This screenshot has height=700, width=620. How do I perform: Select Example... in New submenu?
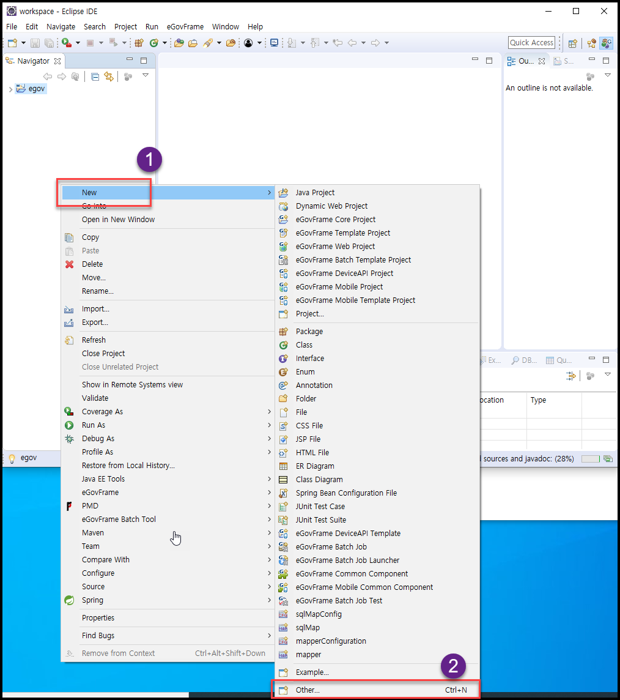(377, 672)
